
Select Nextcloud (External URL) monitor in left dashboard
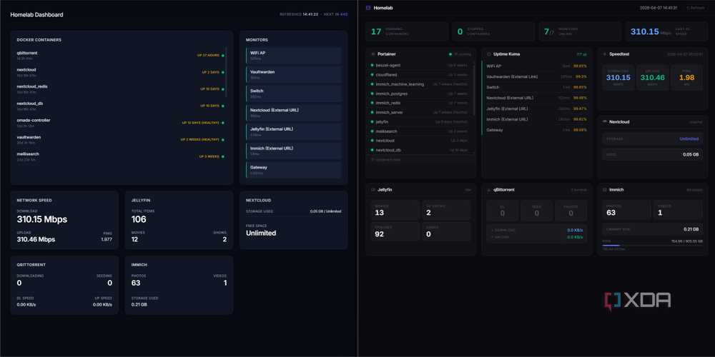(293, 113)
